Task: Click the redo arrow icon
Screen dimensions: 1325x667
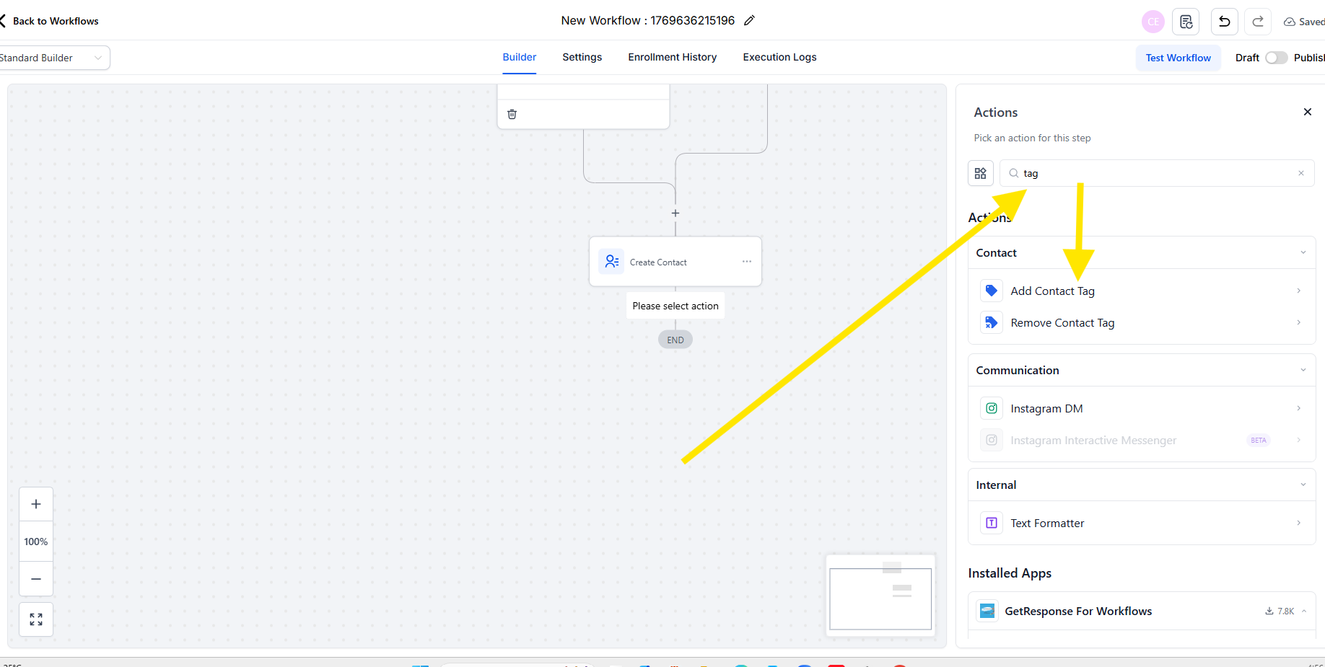Action: (1258, 22)
